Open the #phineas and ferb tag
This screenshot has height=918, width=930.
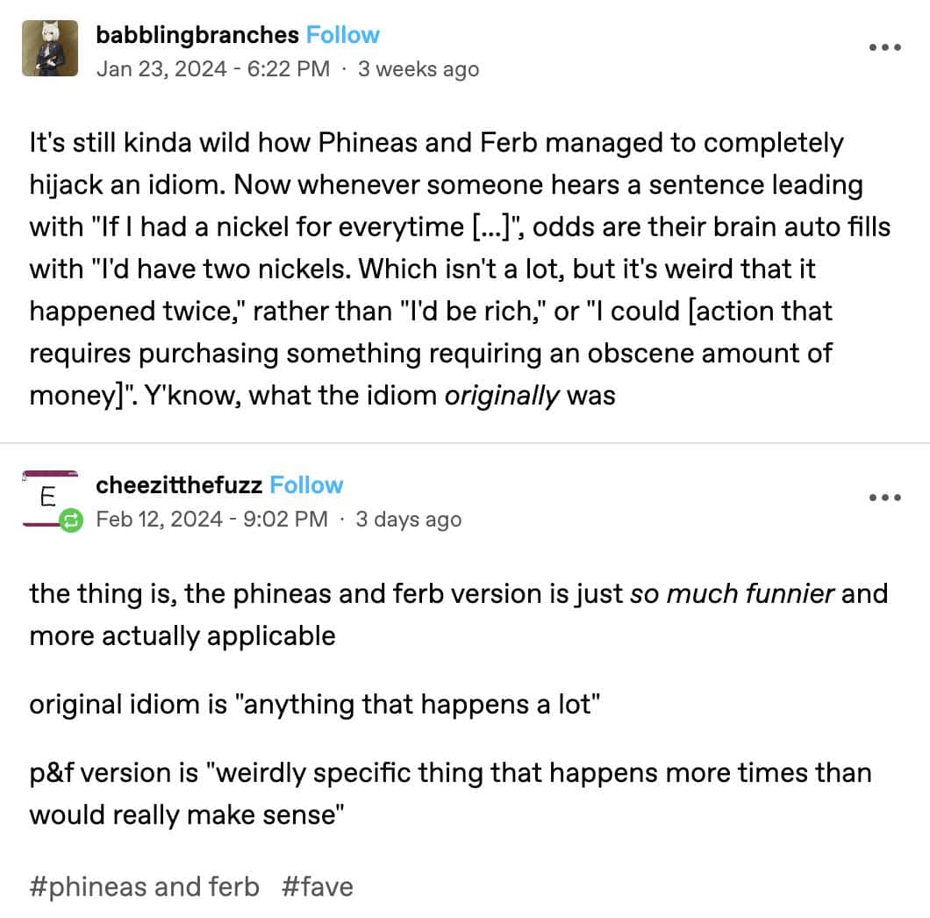pyautogui.click(x=143, y=886)
